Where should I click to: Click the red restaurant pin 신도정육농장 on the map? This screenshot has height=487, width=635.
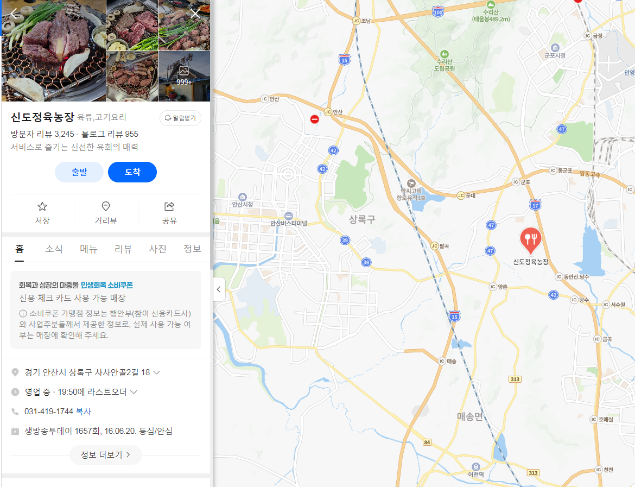530,241
